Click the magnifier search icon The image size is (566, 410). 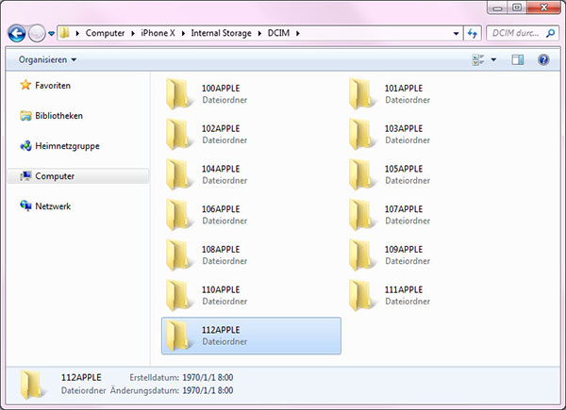click(551, 33)
